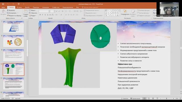Open Контур фигуры shape outline
The width and height of the screenshot is (182, 102).
pyautogui.click(x=144, y=13)
